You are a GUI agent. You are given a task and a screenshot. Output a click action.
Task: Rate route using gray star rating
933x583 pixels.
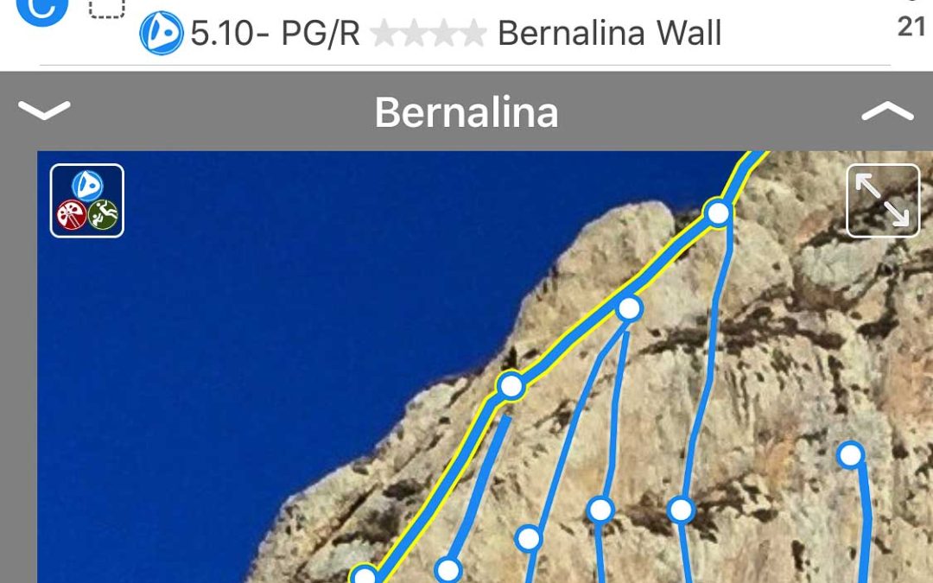pos(428,34)
